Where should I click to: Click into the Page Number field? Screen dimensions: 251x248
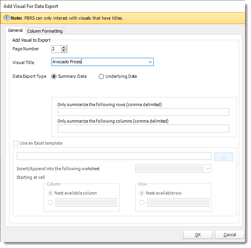pyautogui.click(x=56, y=49)
